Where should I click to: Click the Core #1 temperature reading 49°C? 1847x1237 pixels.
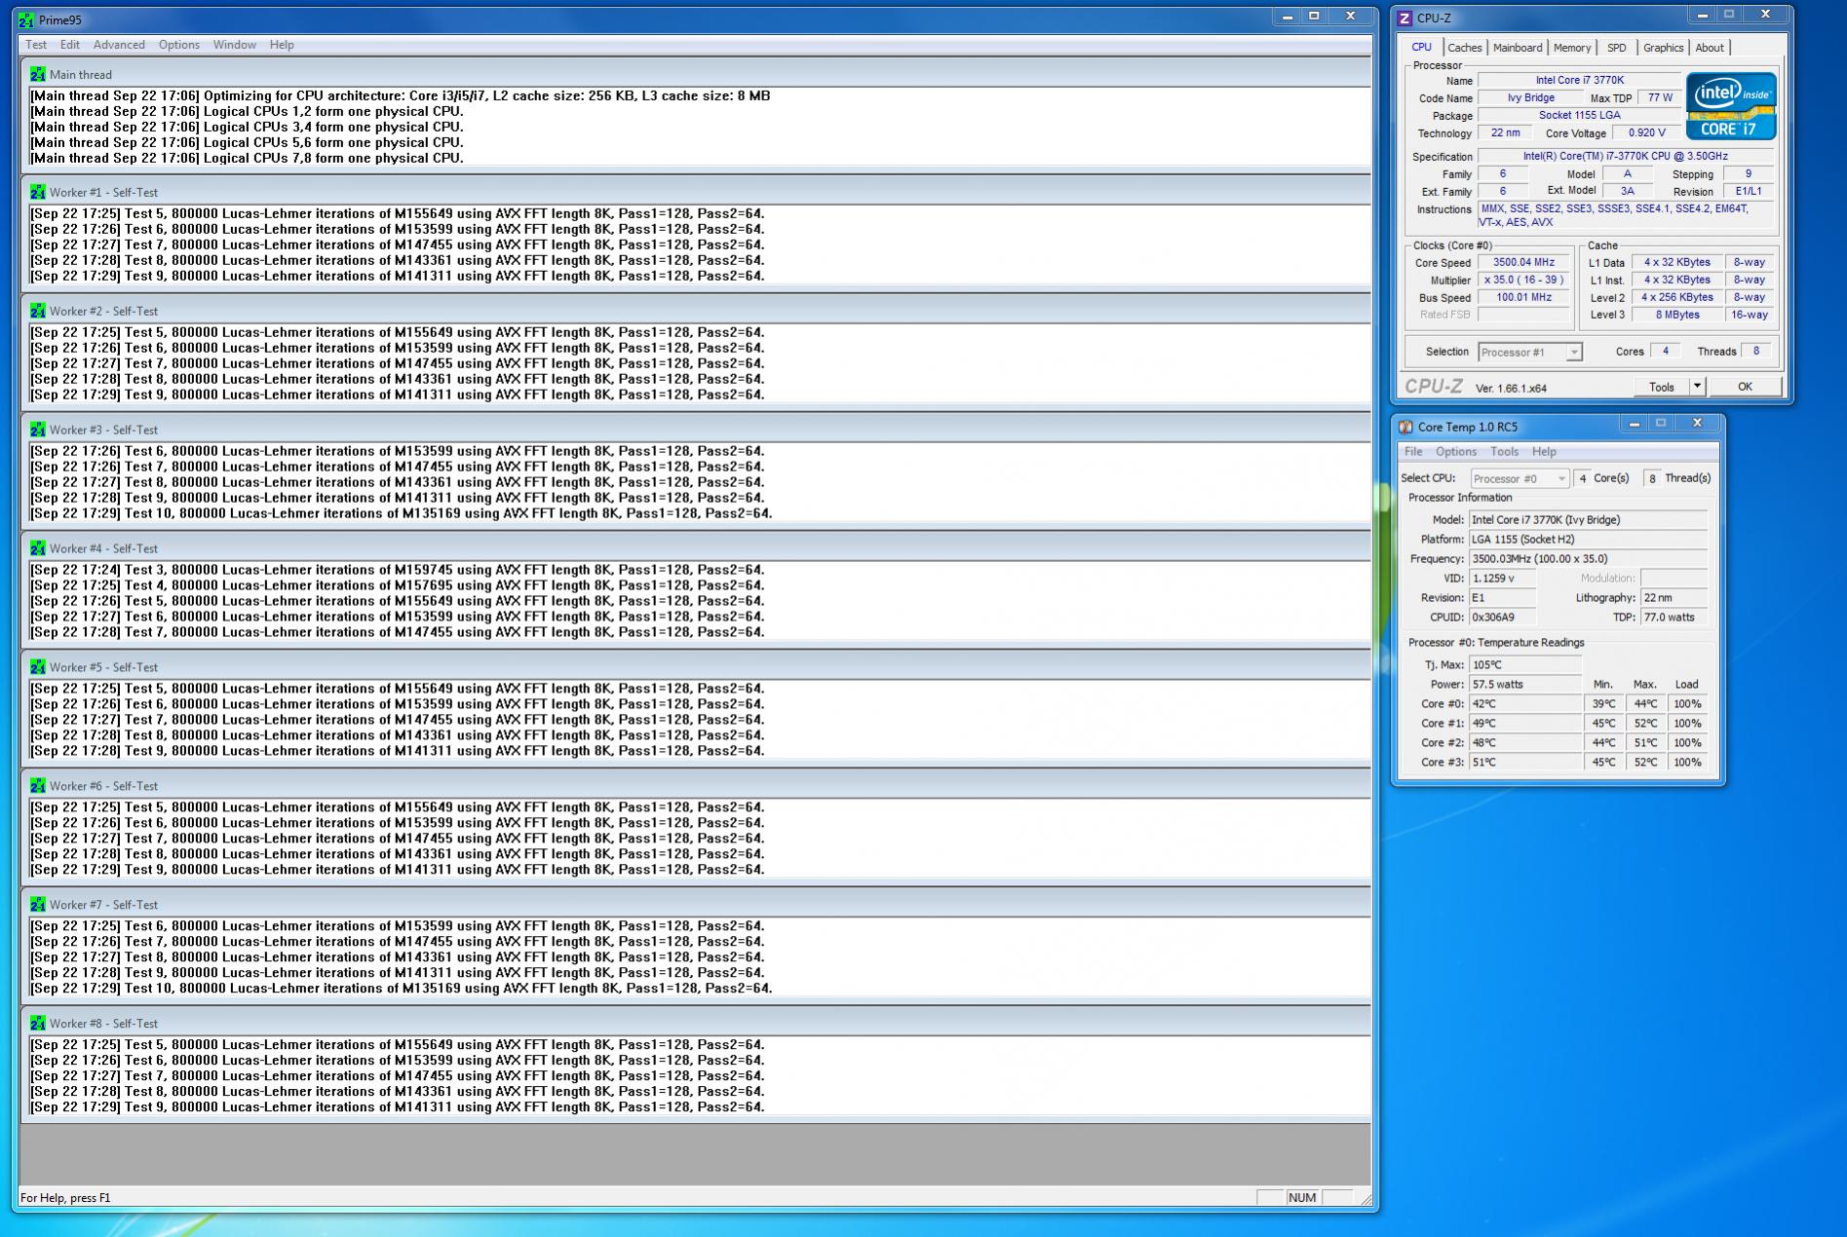[x=1525, y=724]
